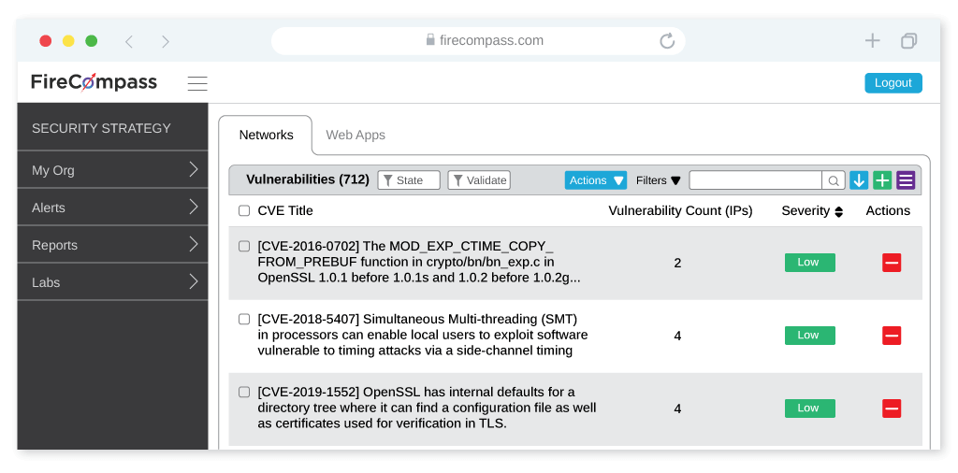This screenshot has height=473, width=958.
Task: Select the CVE-2019-1552 row checkbox
Action: (x=244, y=392)
